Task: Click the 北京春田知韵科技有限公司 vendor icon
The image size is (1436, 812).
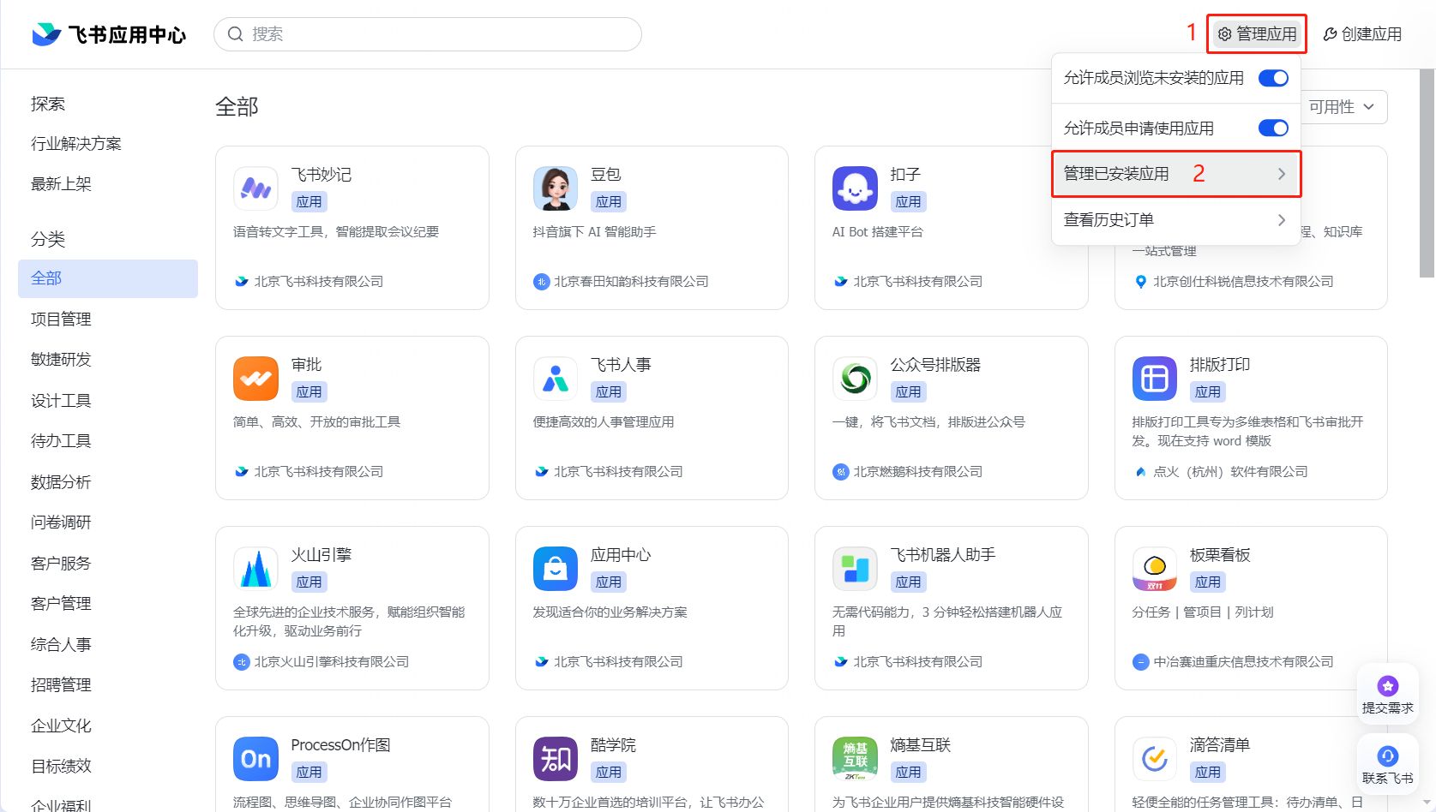Action: (x=541, y=282)
